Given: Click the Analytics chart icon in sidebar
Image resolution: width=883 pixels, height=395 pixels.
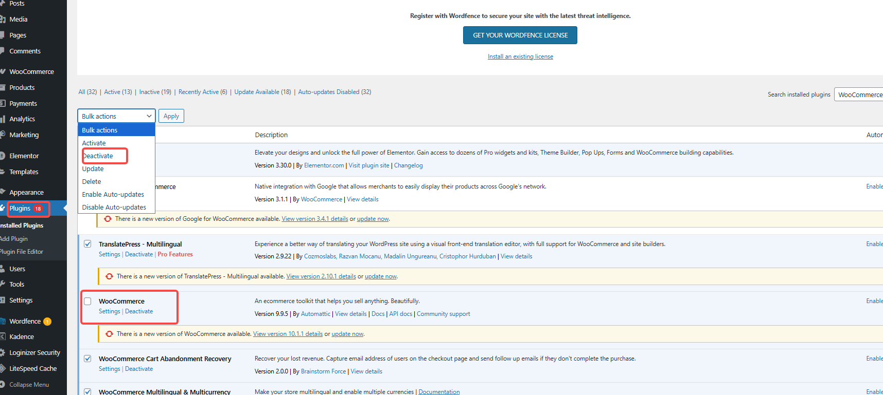Looking at the screenshot, I should pyautogui.click(x=3, y=119).
